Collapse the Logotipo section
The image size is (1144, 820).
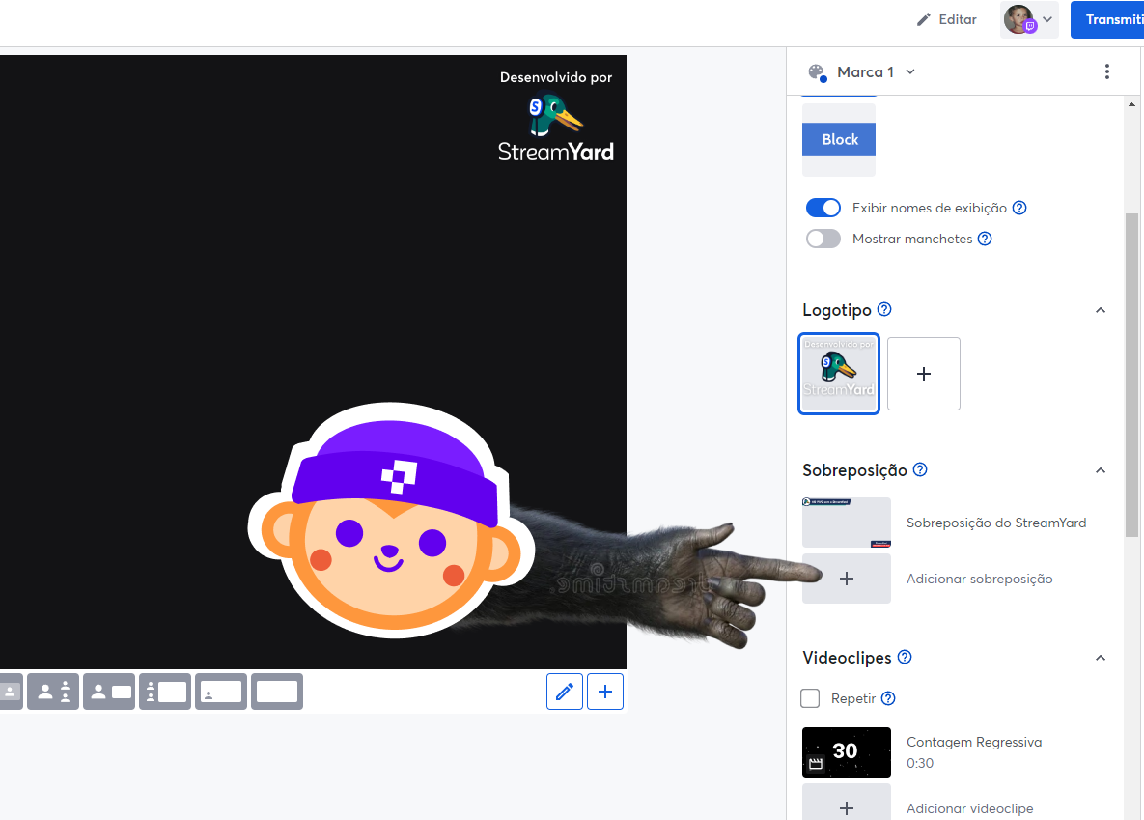(x=1101, y=310)
